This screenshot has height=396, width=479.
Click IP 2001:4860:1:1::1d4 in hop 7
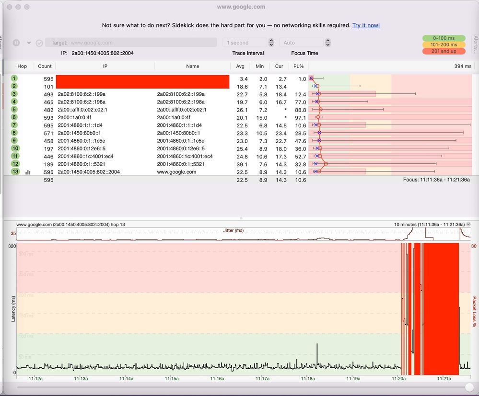pyautogui.click(x=80, y=125)
